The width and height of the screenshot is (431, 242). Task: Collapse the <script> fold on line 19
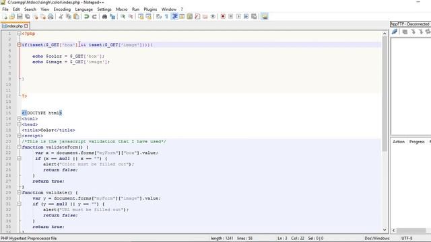(19, 136)
